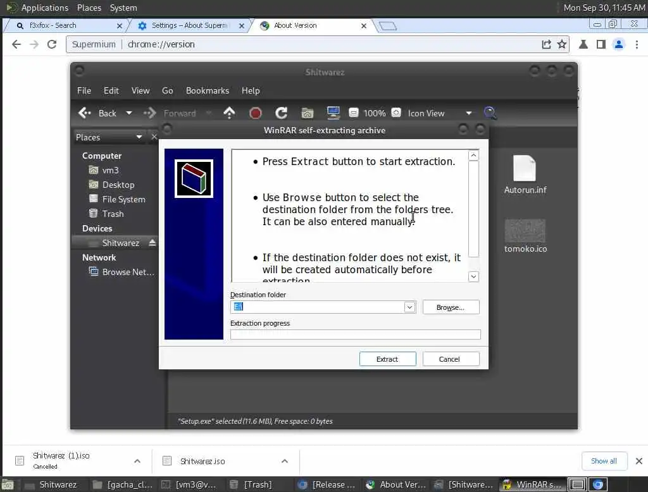The width and height of the screenshot is (648, 492).
Task: Go Back in the file manager toolbar
Action: click(97, 113)
